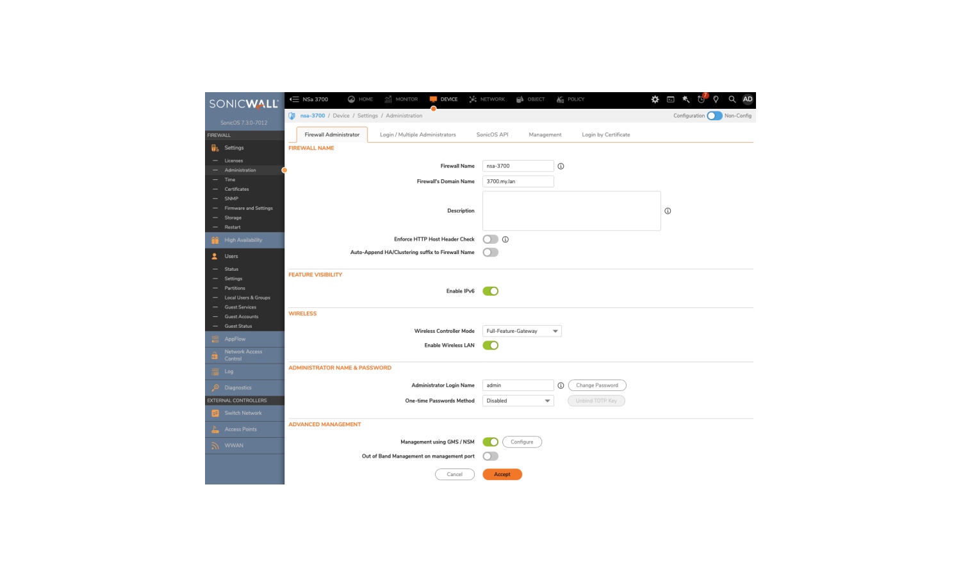Disable the Enable IPv6 toggle
Viewport: 961px width, 576px height.
pyautogui.click(x=491, y=291)
